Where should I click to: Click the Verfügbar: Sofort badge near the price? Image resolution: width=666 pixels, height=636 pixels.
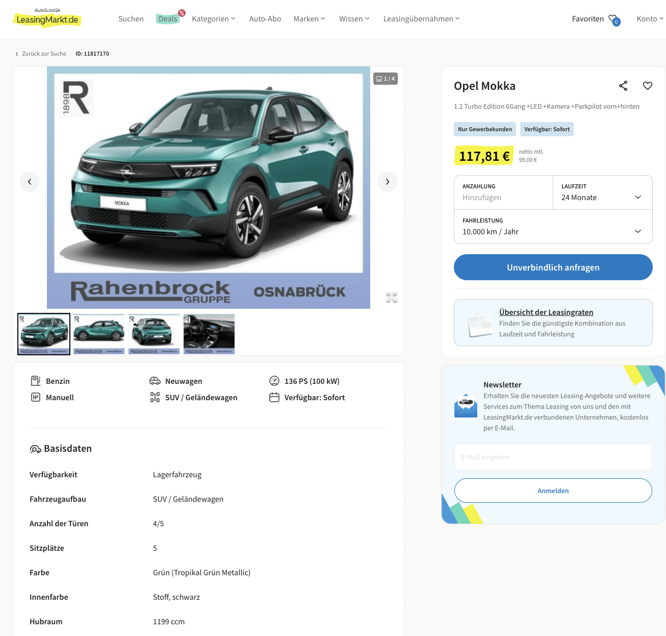547,129
